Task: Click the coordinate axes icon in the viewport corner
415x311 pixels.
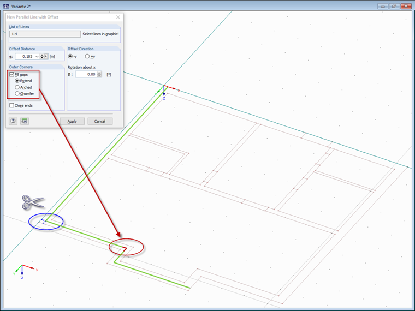Action: click(x=25, y=271)
